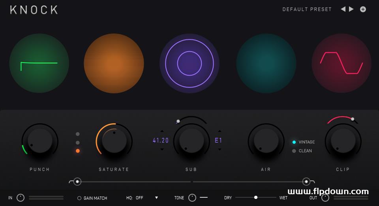
Task: Select the top saturation mode dot
Action: 78,134
